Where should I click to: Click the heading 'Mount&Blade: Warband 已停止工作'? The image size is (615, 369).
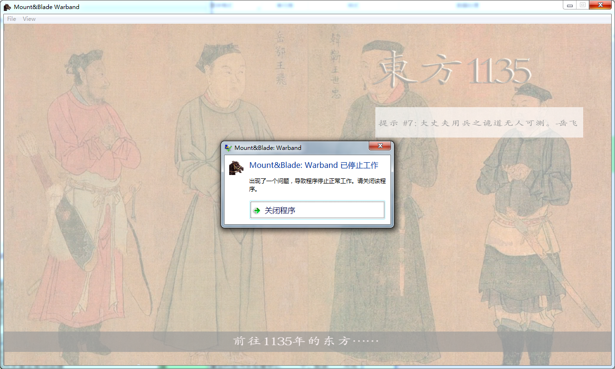[314, 166]
